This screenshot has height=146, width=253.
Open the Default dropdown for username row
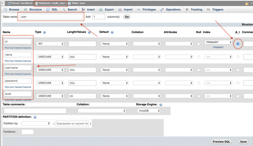click(115, 70)
